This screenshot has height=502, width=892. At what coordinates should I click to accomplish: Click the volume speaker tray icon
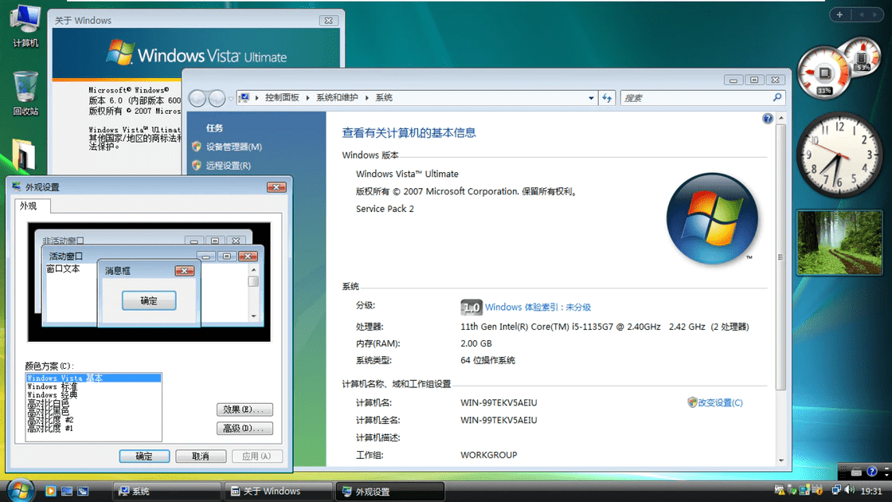[849, 491]
